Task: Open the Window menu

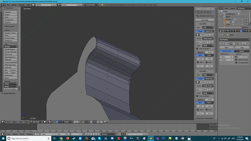Action: [21, 5]
